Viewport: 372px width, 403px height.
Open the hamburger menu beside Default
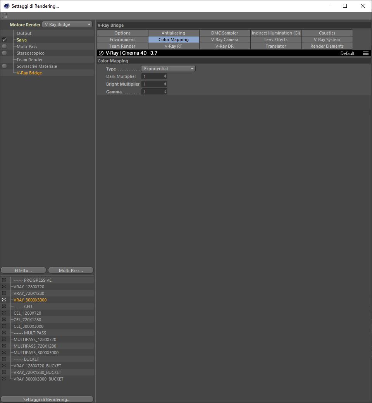(x=365, y=53)
